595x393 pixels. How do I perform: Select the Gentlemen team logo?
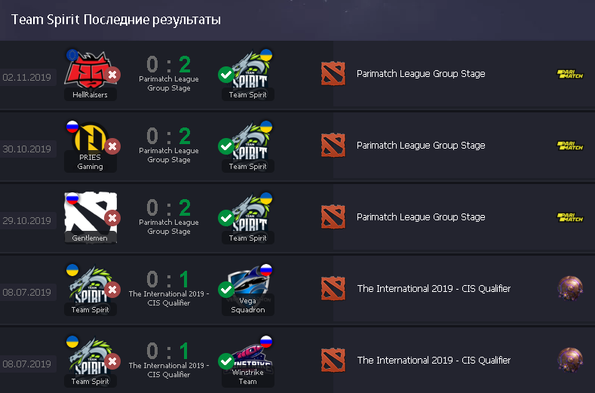pyautogui.click(x=90, y=213)
